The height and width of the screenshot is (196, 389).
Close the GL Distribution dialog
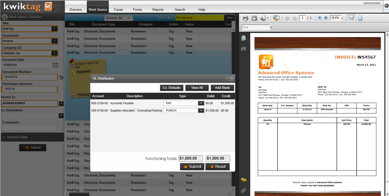232,78
